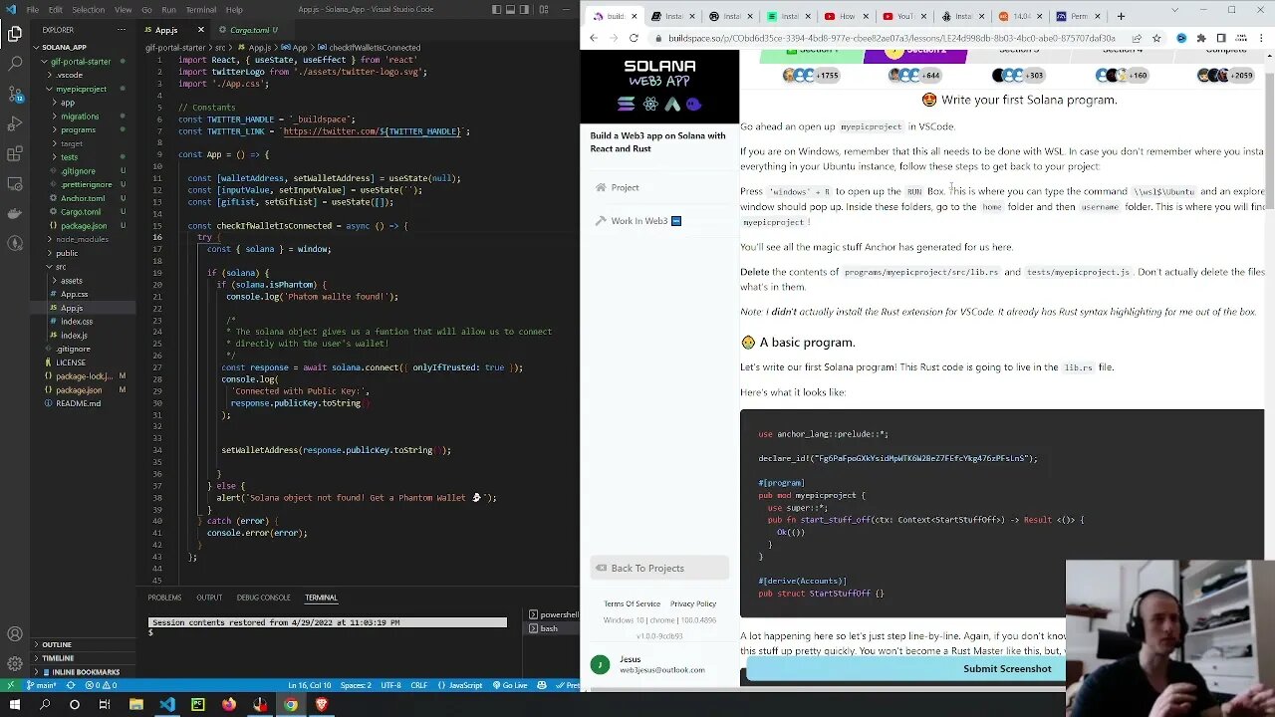
Task: Open the Project sidebar link
Action: pyautogui.click(x=625, y=187)
